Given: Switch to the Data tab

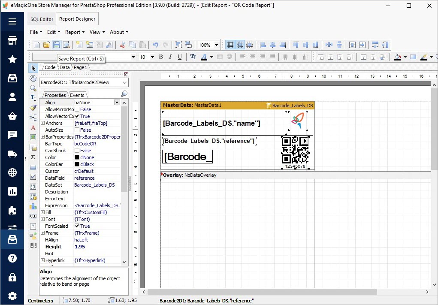Looking at the screenshot, I should 64,67.
